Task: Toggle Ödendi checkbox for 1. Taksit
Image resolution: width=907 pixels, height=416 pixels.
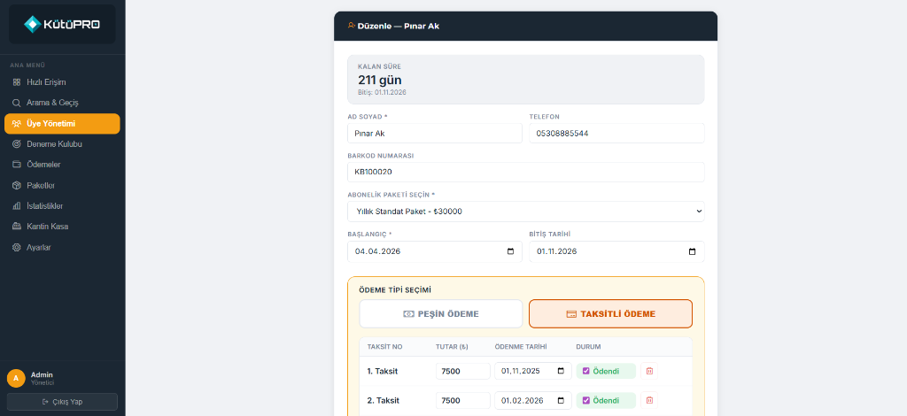Action: [585, 371]
